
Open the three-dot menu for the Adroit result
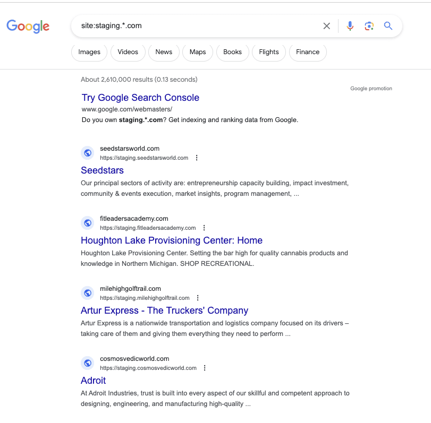(204, 368)
